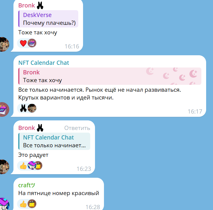Open craft's robot avatar at the bottom
Viewport: 213px width, 210px height.
(4, 204)
